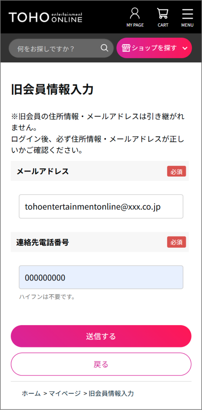
Task: Click the 必須 badge beside 連絡先電話番号
Action: click(177, 242)
